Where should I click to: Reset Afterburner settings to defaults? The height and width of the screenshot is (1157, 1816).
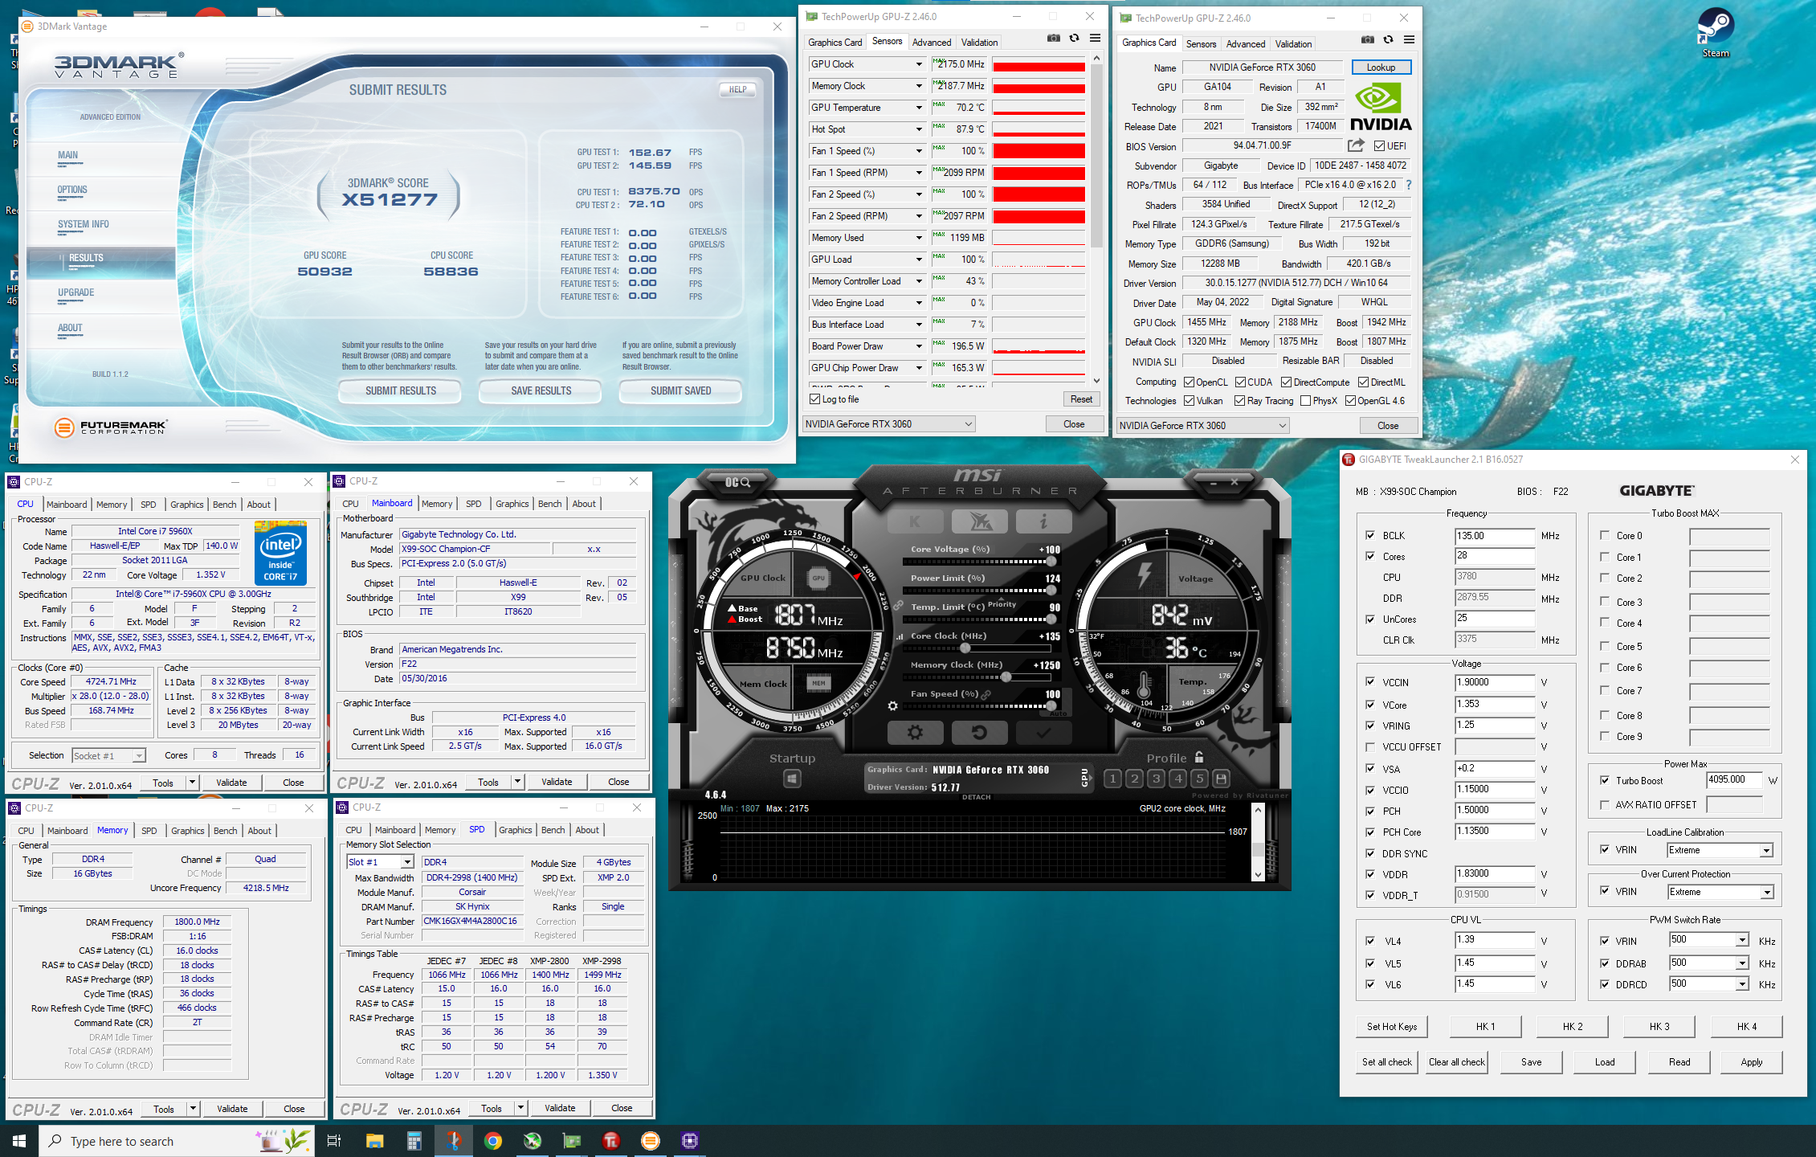tap(979, 732)
